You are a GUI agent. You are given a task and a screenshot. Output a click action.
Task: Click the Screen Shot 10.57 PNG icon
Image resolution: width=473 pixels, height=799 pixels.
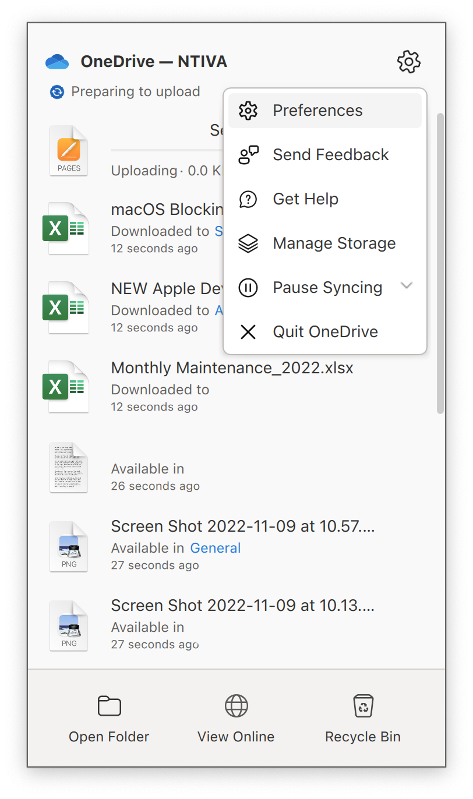tap(69, 546)
